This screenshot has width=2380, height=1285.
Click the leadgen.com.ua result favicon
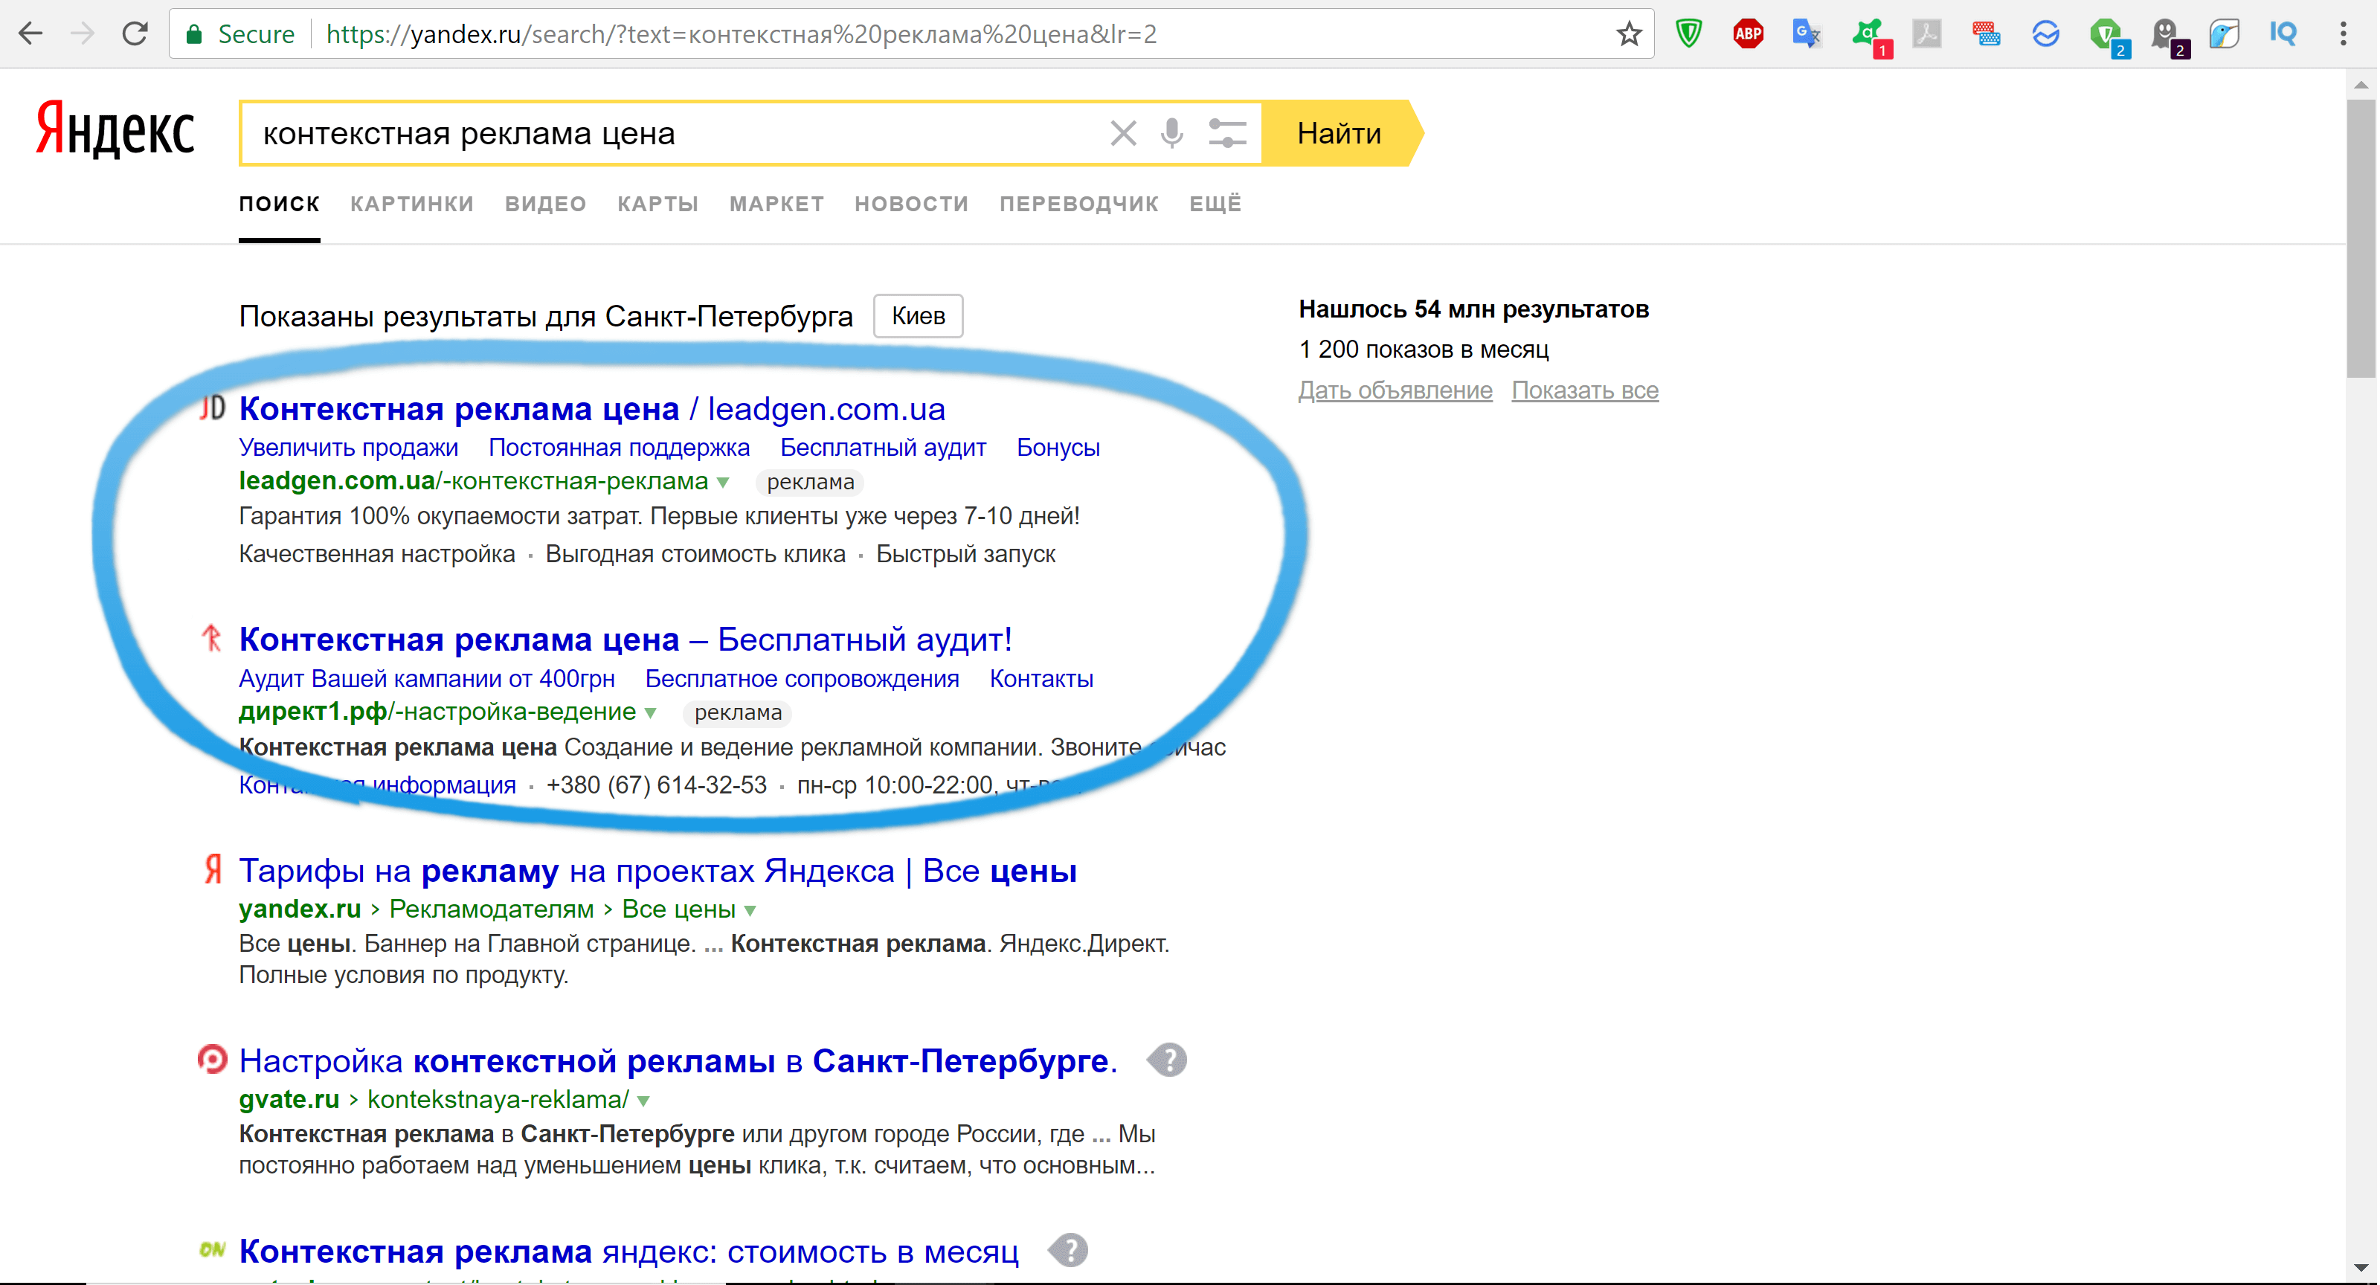coord(213,408)
